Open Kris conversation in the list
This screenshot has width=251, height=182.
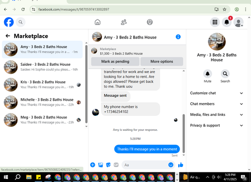tap(42, 85)
